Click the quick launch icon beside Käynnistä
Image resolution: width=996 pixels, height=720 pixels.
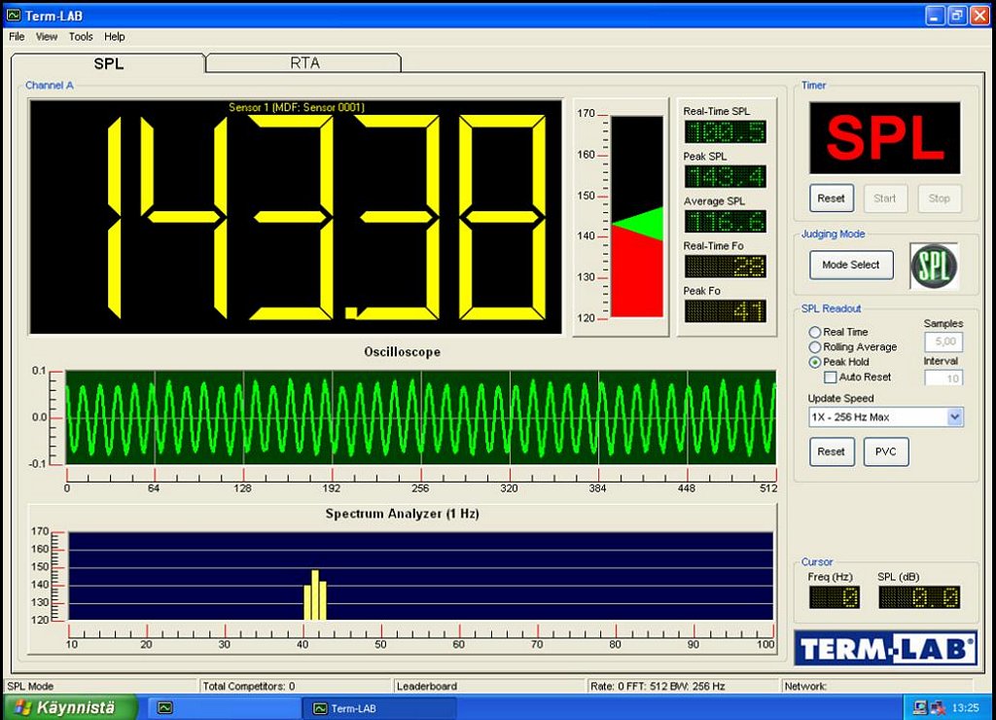point(165,707)
